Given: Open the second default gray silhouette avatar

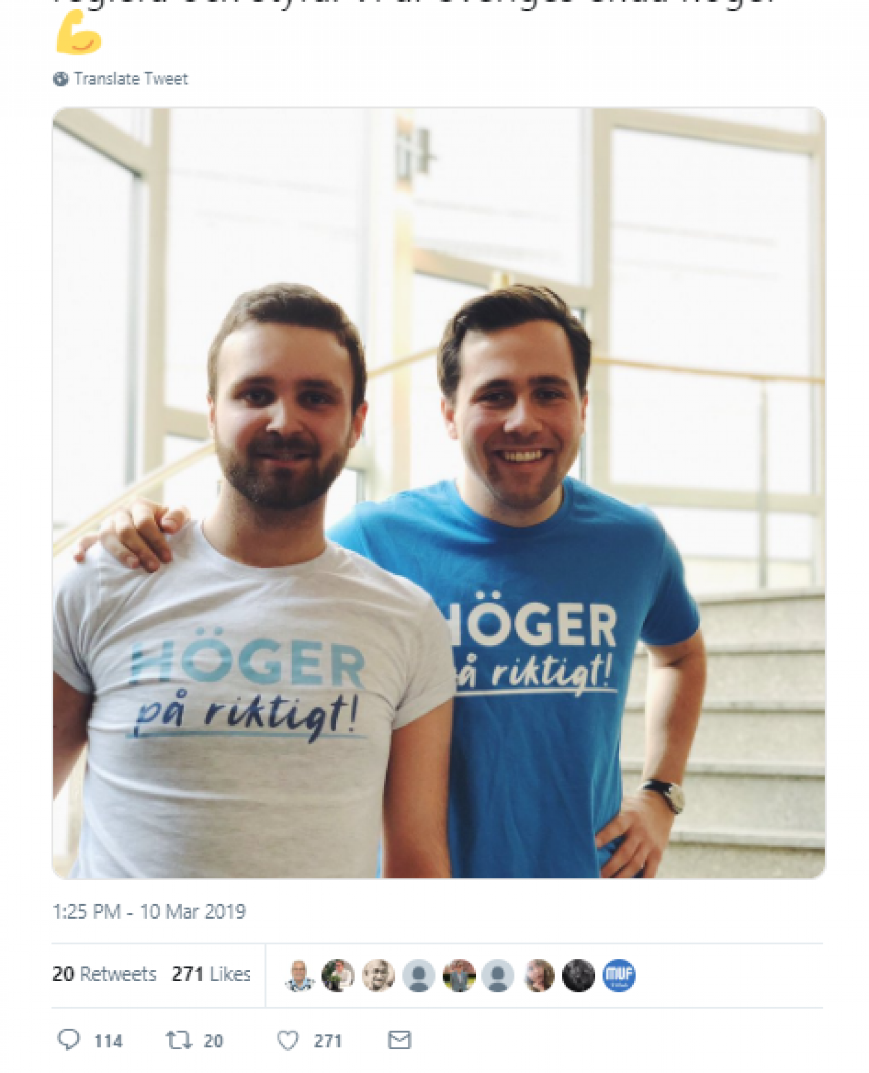Looking at the screenshot, I should coord(498,975).
